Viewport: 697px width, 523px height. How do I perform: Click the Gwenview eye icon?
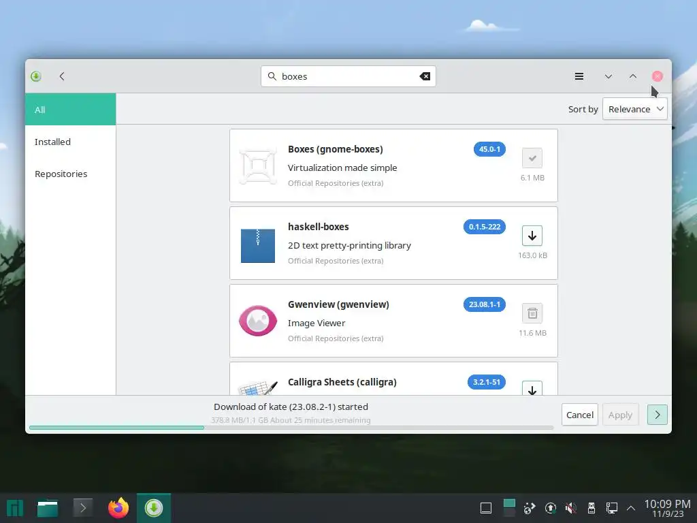tap(258, 321)
